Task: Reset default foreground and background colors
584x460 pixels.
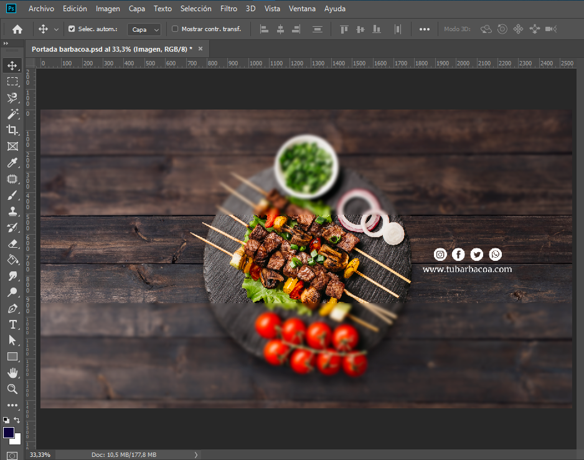Action: pyautogui.click(x=6, y=420)
